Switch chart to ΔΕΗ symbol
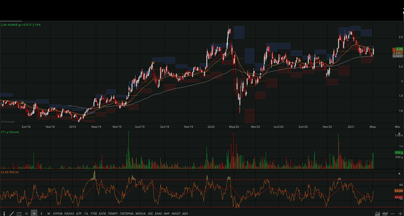Viewport: 404px width, 216px height. click(185, 214)
